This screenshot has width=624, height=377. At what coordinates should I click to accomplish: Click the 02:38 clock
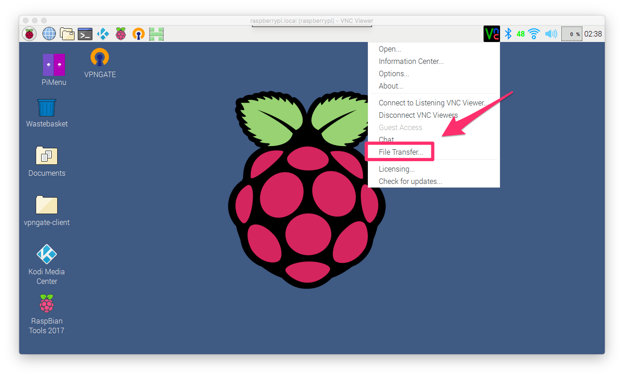point(593,34)
